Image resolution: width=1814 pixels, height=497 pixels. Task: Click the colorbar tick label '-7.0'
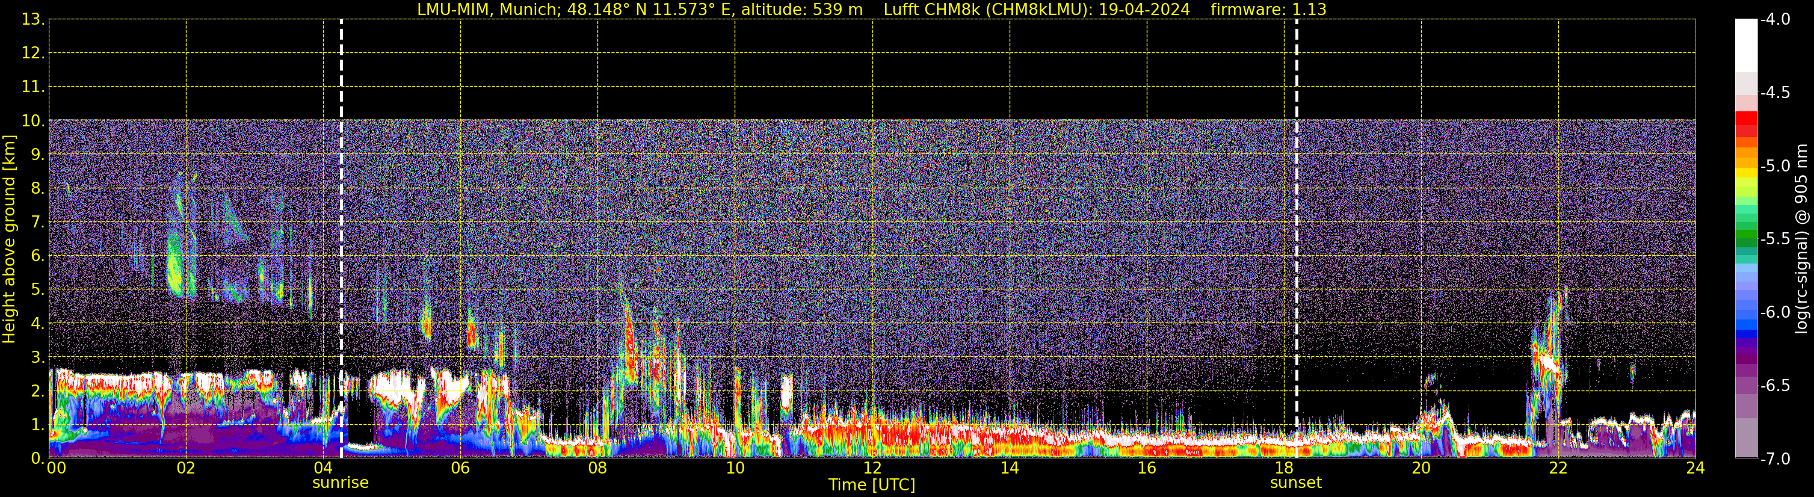[1774, 459]
